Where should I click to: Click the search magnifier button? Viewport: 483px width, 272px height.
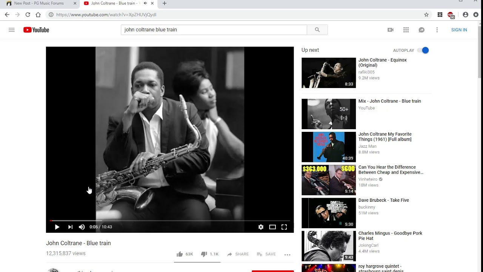coord(317,30)
